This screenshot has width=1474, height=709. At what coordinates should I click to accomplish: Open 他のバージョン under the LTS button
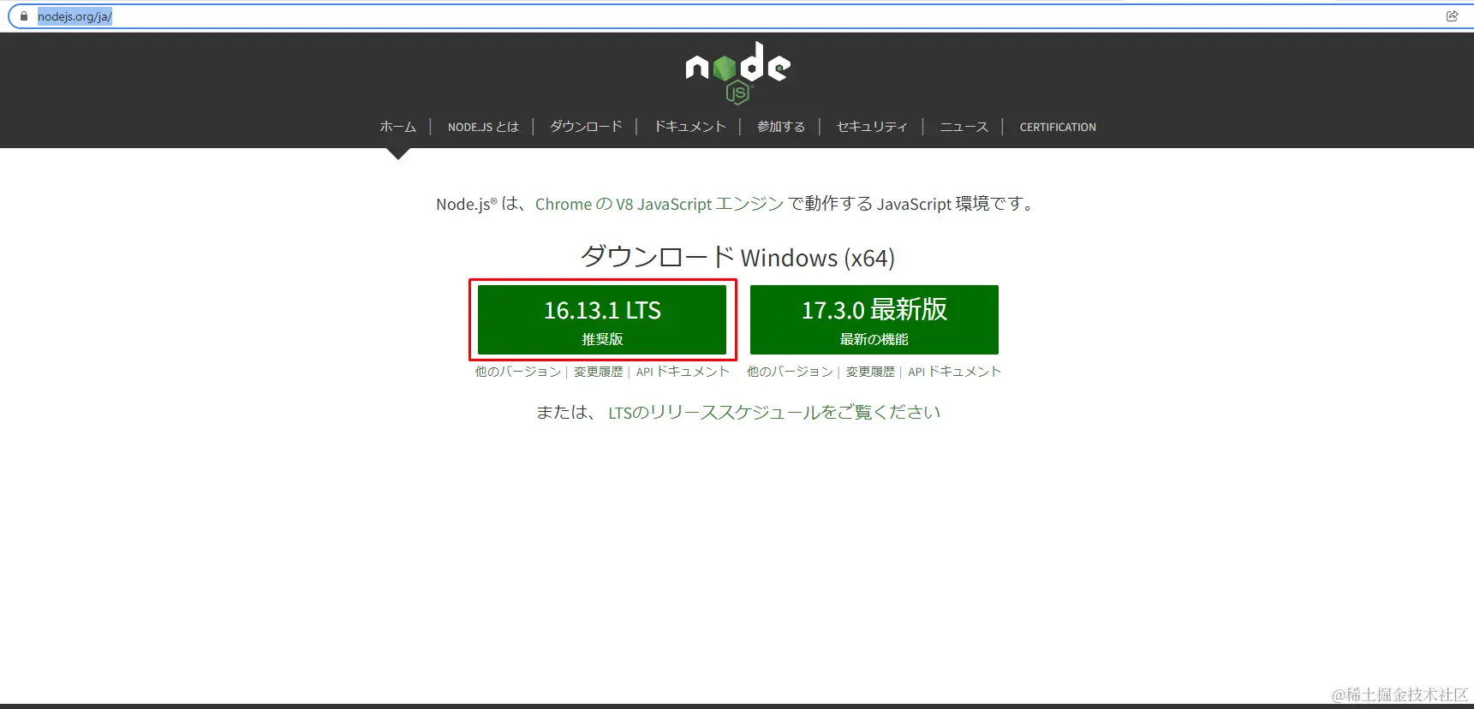(x=518, y=372)
